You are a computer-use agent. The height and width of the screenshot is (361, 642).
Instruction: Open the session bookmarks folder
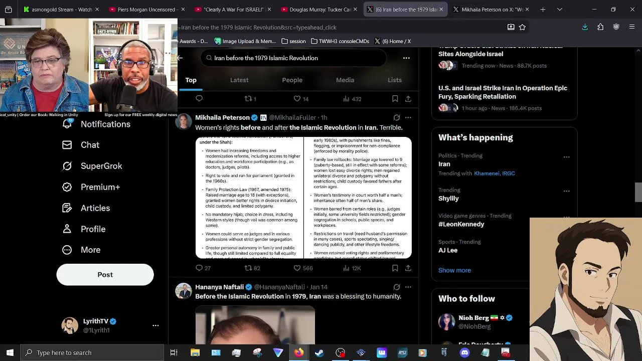coord(293,41)
